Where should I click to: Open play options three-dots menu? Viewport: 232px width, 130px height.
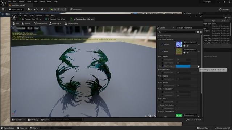pos(65,9)
